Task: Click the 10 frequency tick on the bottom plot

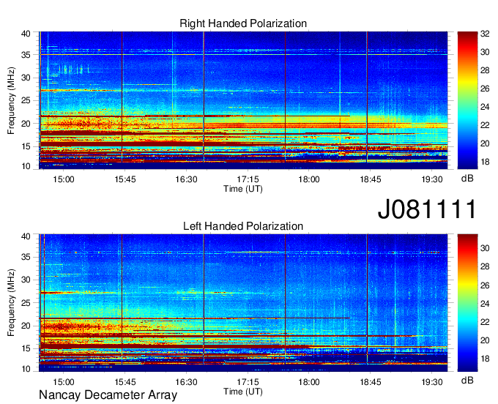Action: (x=26, y=369)
